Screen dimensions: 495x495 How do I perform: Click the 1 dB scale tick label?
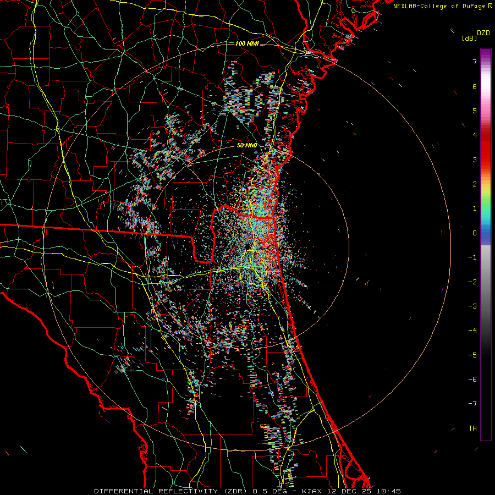(475, 208)
